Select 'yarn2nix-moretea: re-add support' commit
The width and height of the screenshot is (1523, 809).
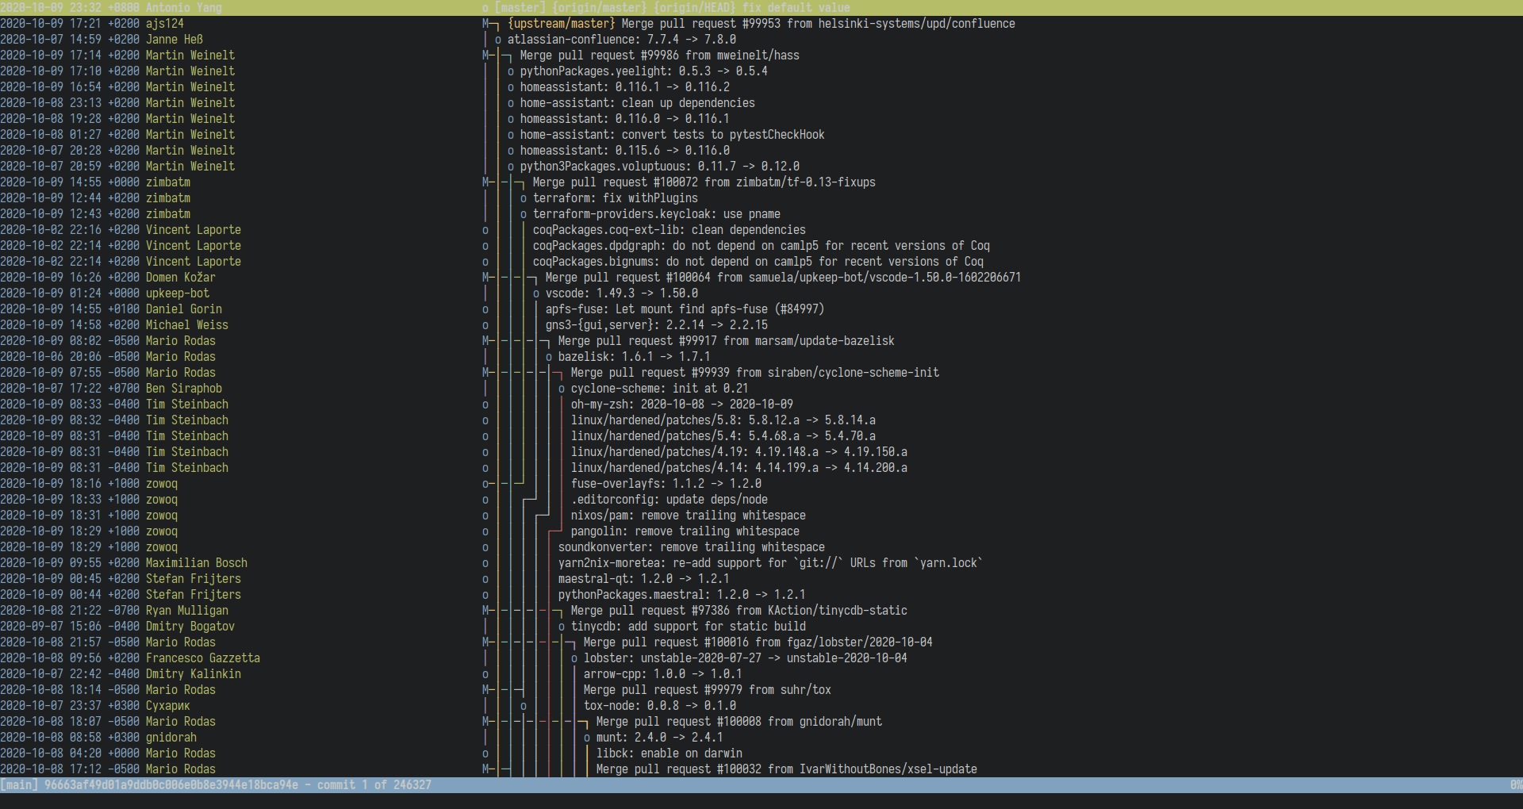point(761,563)
